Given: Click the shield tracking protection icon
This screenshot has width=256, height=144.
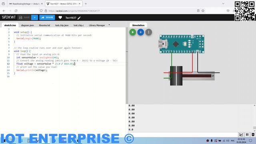Looking at the screenshot, I should click(41, 11).
